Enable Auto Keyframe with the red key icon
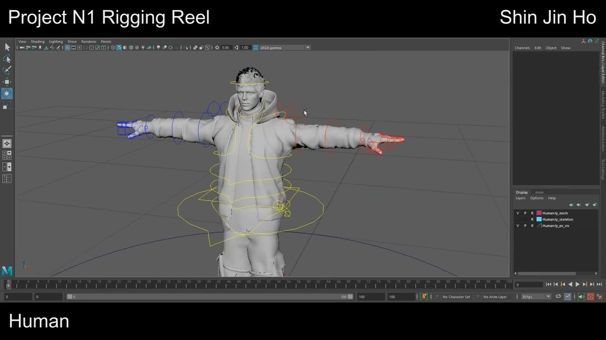606x340 pixels. click(591, 297)
